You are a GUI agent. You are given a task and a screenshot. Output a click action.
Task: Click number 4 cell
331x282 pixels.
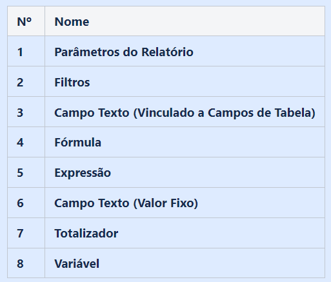(26, 142)
